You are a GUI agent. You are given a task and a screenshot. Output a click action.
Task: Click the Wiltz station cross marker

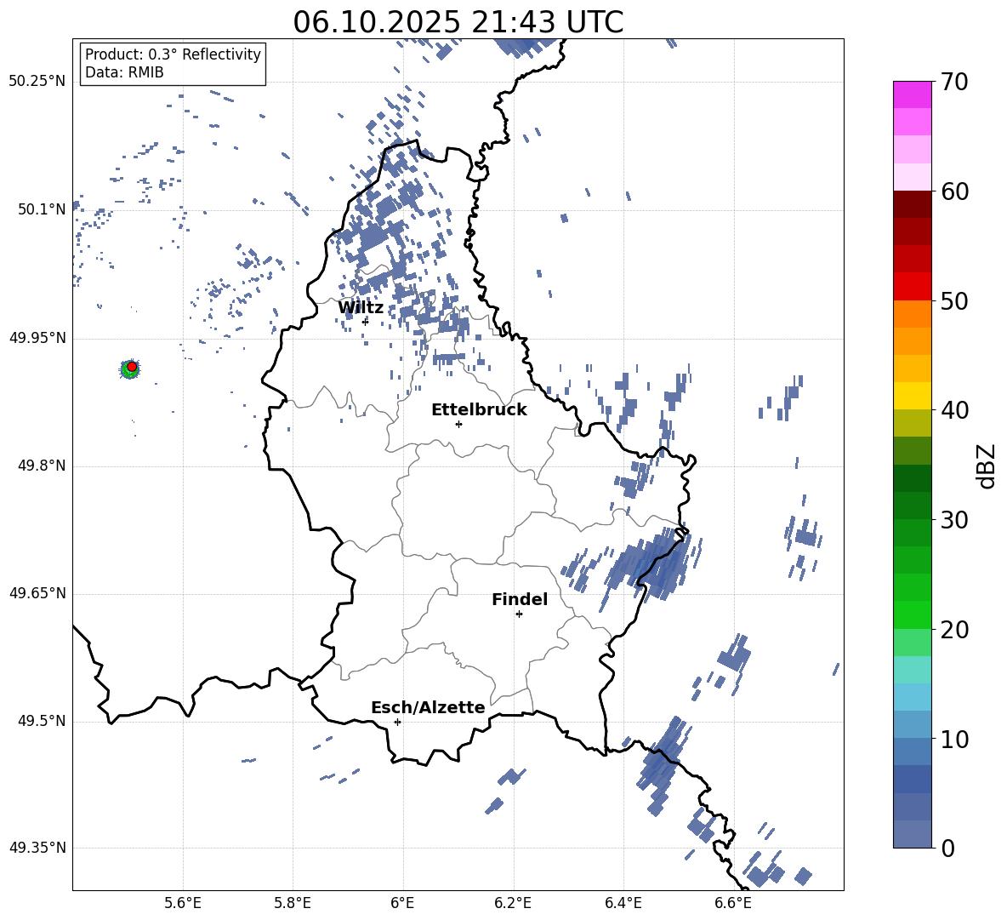[x=366, y=321]
